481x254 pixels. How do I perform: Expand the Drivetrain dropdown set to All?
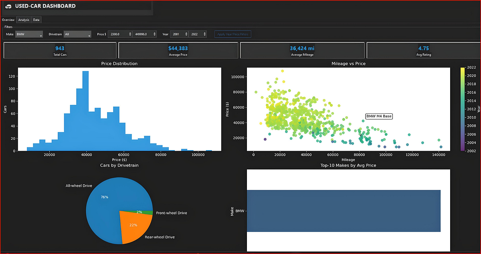77,34
